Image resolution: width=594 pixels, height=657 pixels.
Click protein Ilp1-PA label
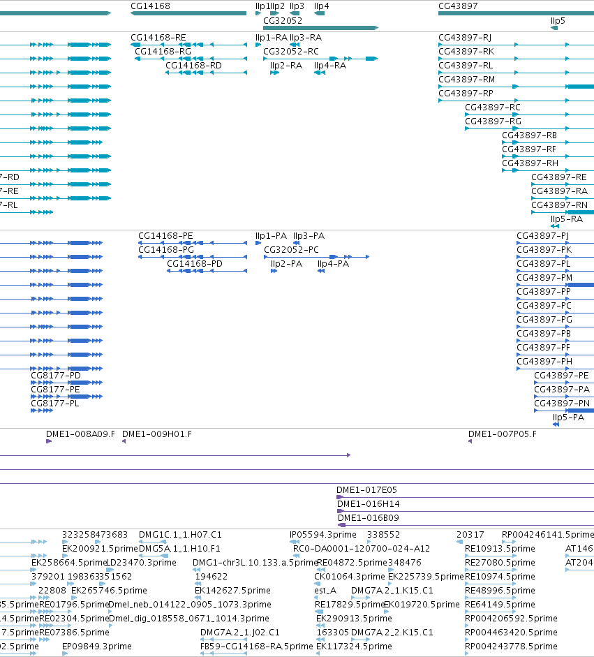(271, 236)
